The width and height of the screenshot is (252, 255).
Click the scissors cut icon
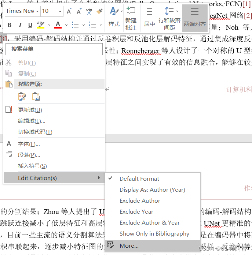pos(8,63)
